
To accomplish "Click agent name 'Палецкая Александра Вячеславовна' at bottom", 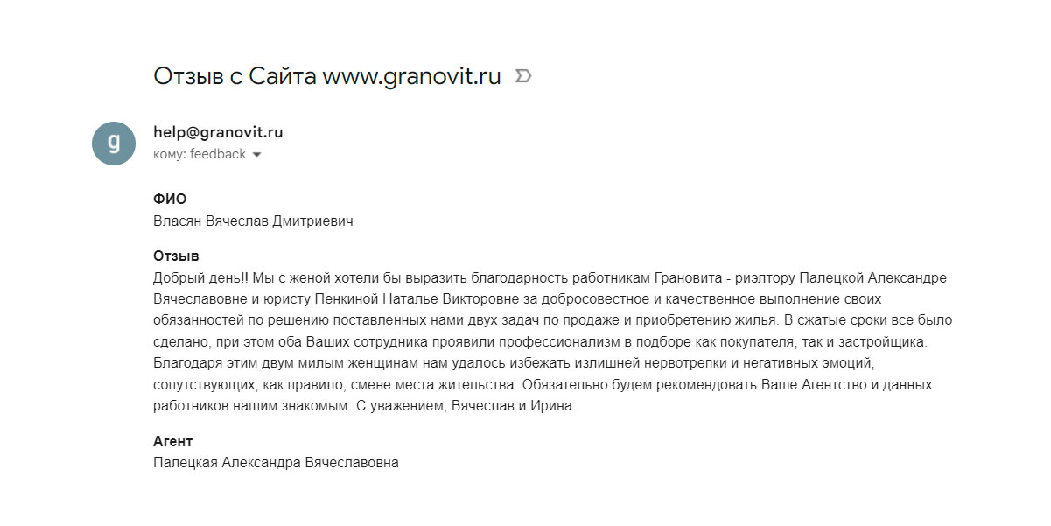I will point(276,463).
